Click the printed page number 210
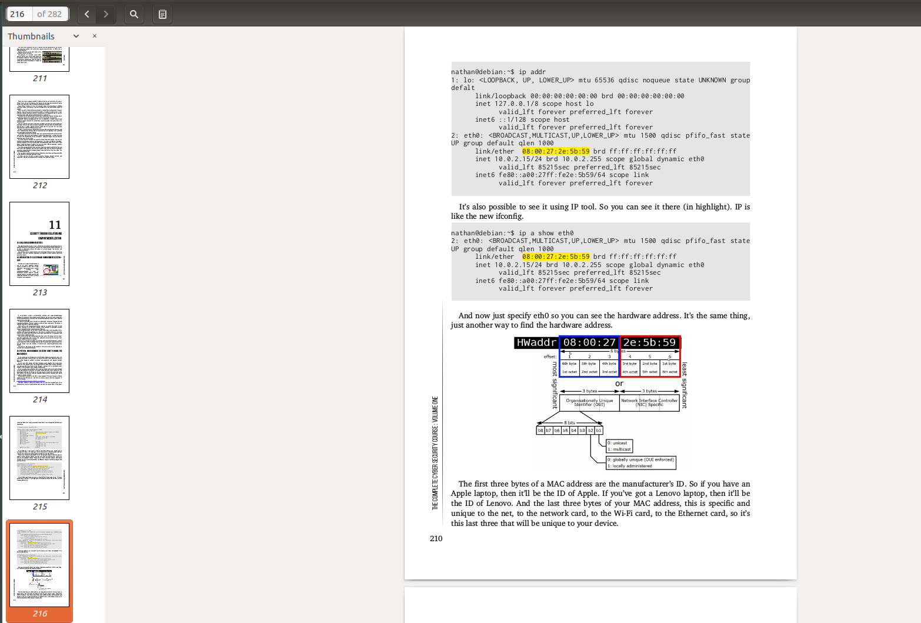 coord(436,538)
